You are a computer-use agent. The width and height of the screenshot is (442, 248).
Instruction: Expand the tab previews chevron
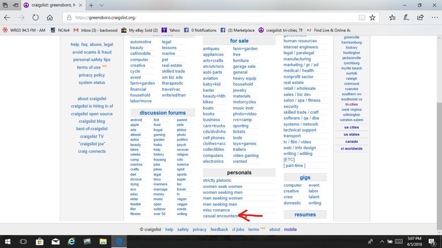click(x=102, y=5)
